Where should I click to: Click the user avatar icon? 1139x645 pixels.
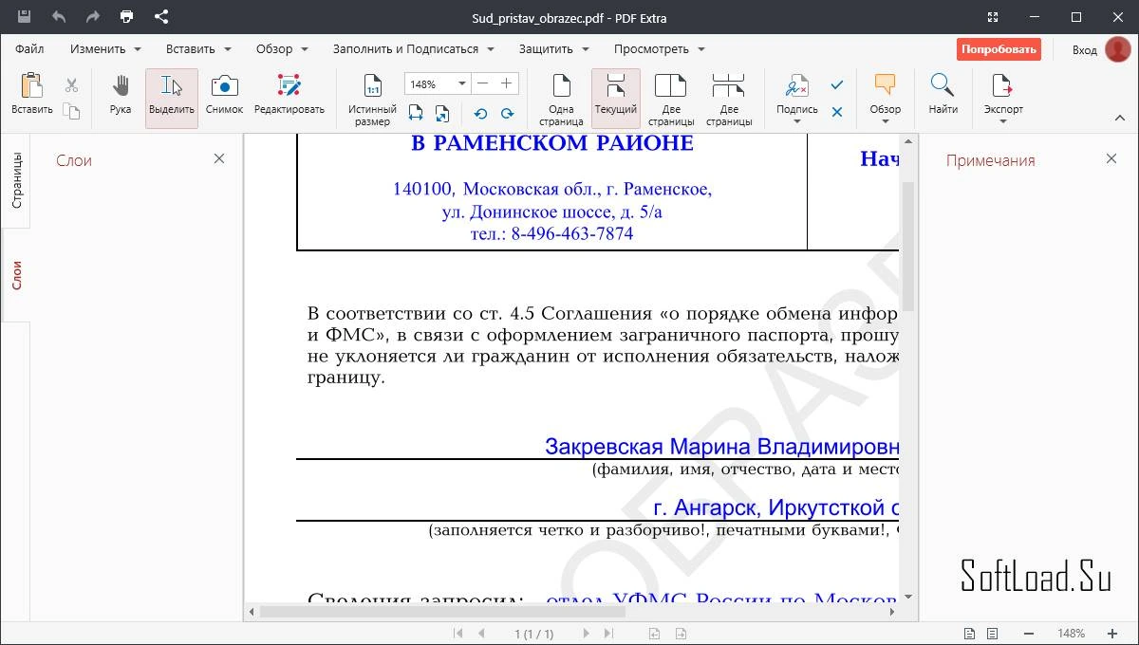tap(1117, 49)
